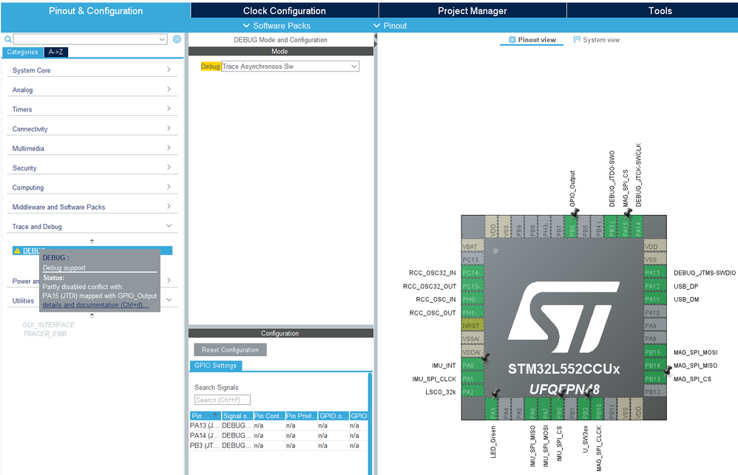
Task: Click the NRST pin on the chip
Action: click(473, 326)
